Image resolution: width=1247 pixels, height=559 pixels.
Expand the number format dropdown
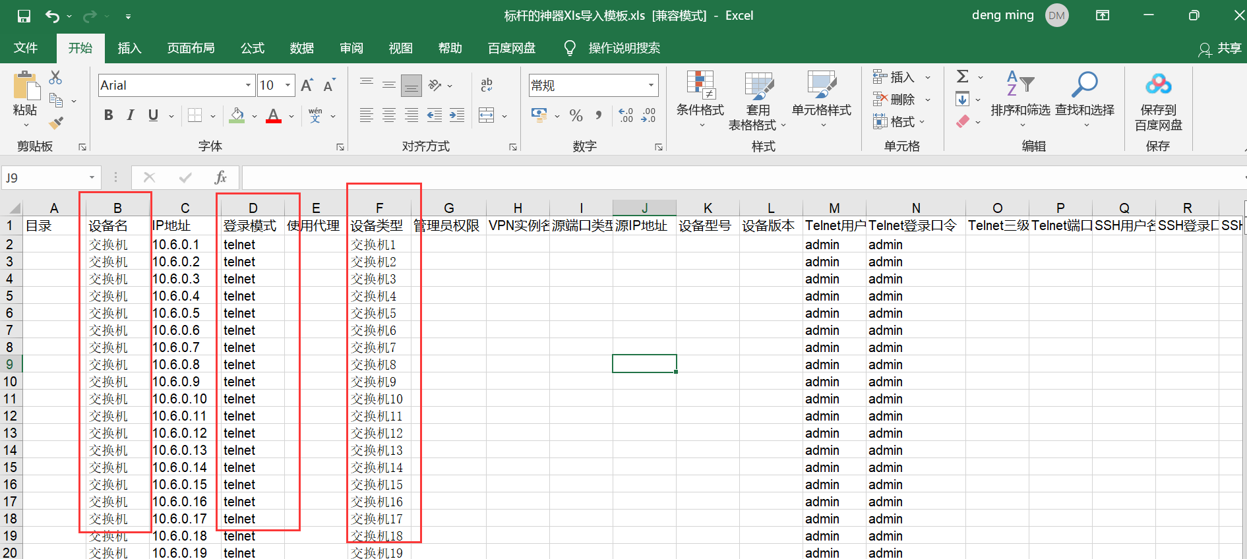tap(651, 85)
